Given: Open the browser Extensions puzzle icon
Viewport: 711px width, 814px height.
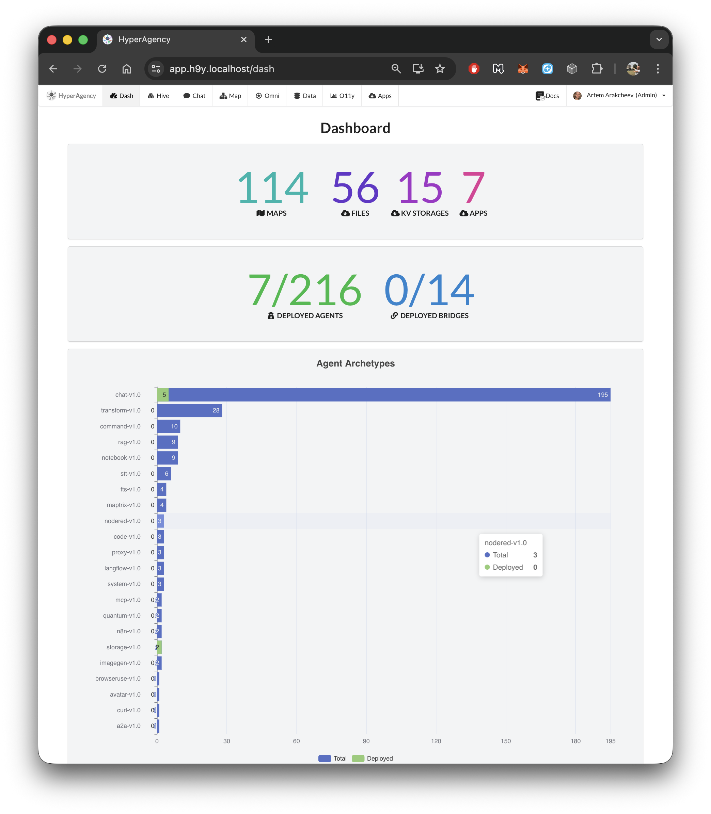Looking at the screenshot, I should pos(596,69).
